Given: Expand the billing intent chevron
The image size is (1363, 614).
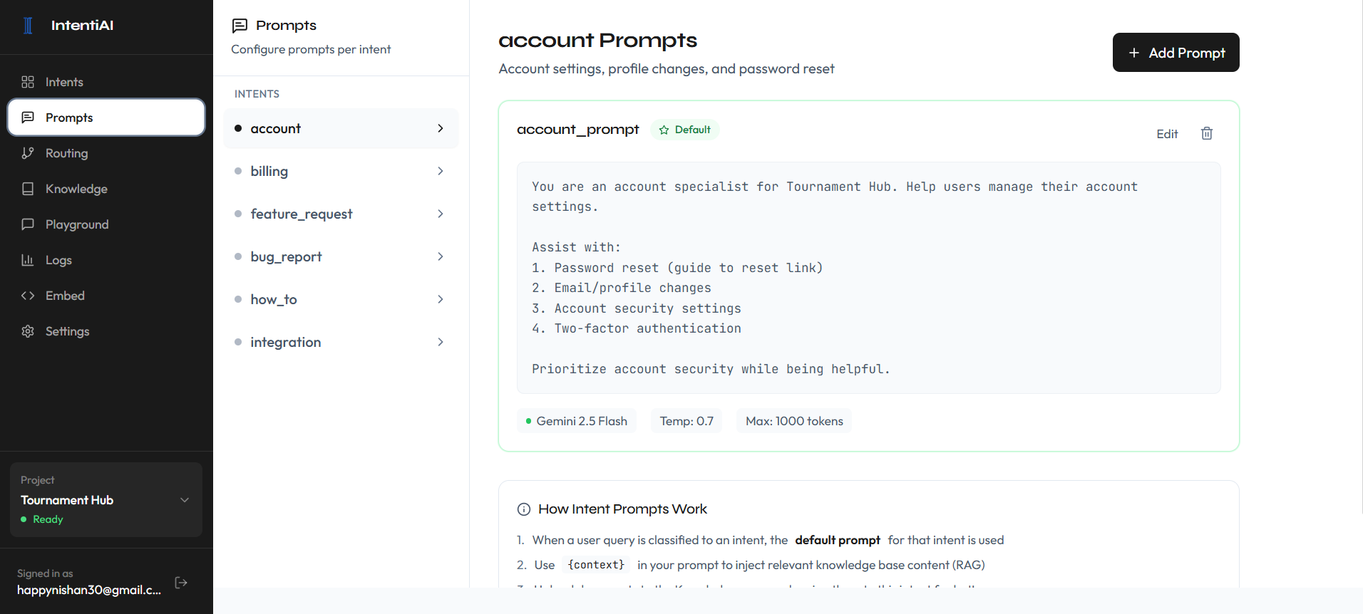Looking at the screenshot, I should pos(441,171).
